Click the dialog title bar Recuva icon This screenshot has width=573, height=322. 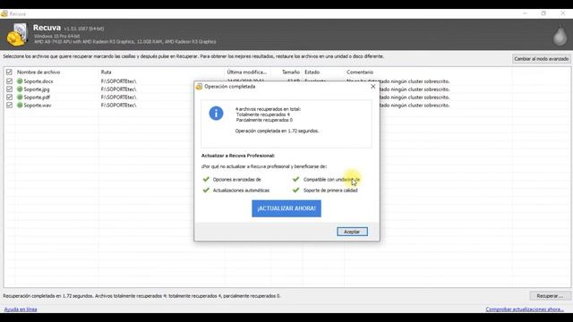coord(199,87)
